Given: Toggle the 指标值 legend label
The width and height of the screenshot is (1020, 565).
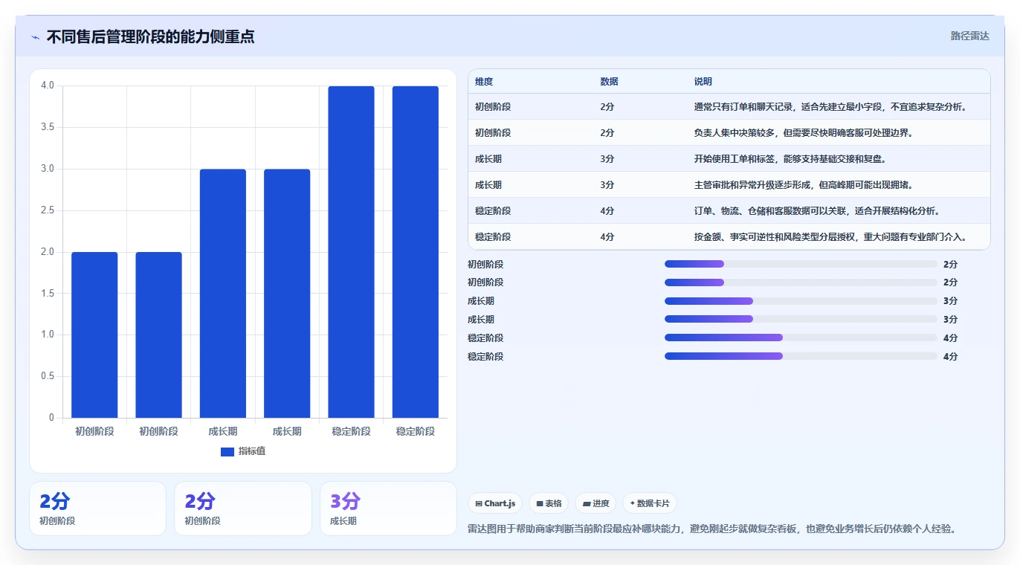Looking at the screenshot, I should (251, 452).
